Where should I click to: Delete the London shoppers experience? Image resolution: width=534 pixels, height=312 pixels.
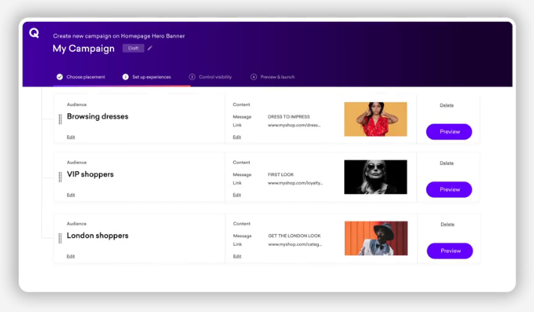447,224
